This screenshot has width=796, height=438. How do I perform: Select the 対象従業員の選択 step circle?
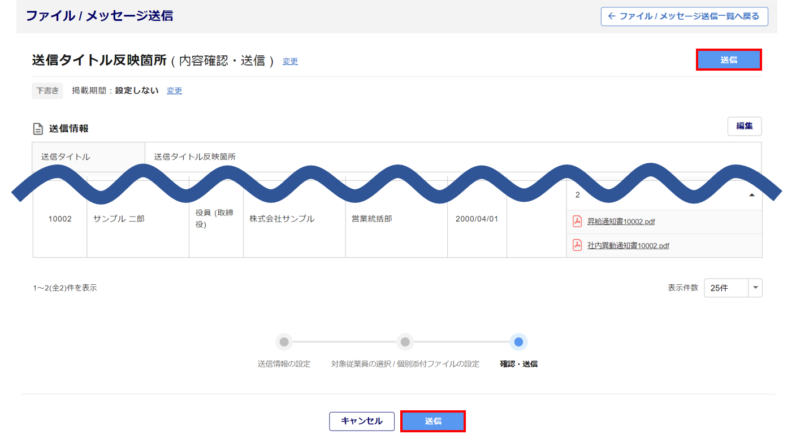[x=404, y=342]
